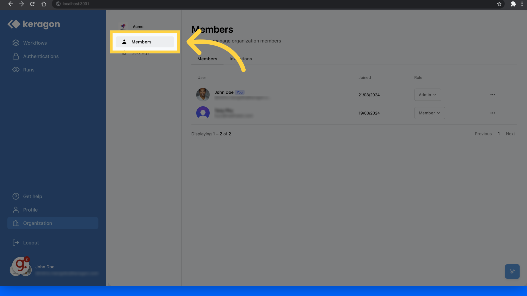
Task: Open Workflows in the sidebar
Action: [x=35, y=43]
